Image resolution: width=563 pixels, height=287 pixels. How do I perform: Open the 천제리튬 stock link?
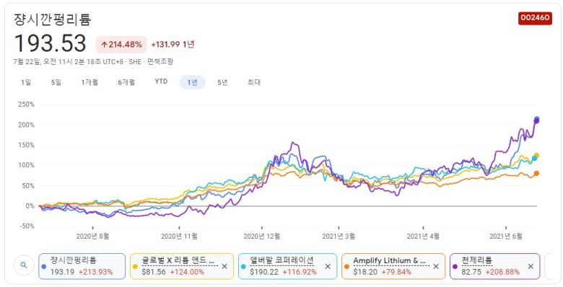(477, 260)
